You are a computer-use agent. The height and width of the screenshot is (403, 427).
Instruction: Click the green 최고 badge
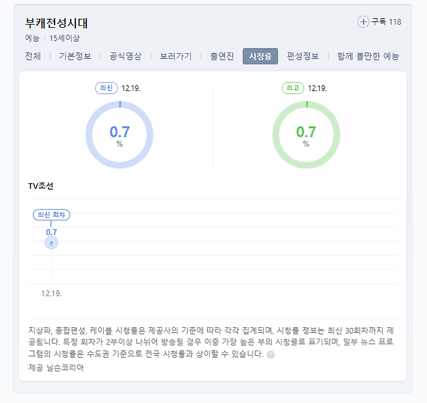[293, 88]
